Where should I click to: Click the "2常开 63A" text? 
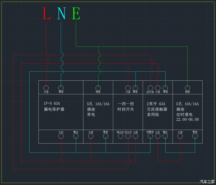click(x=156, y=104)
